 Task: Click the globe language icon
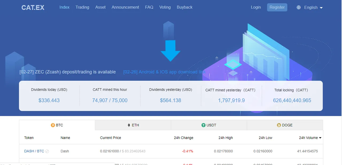(299, 7)
